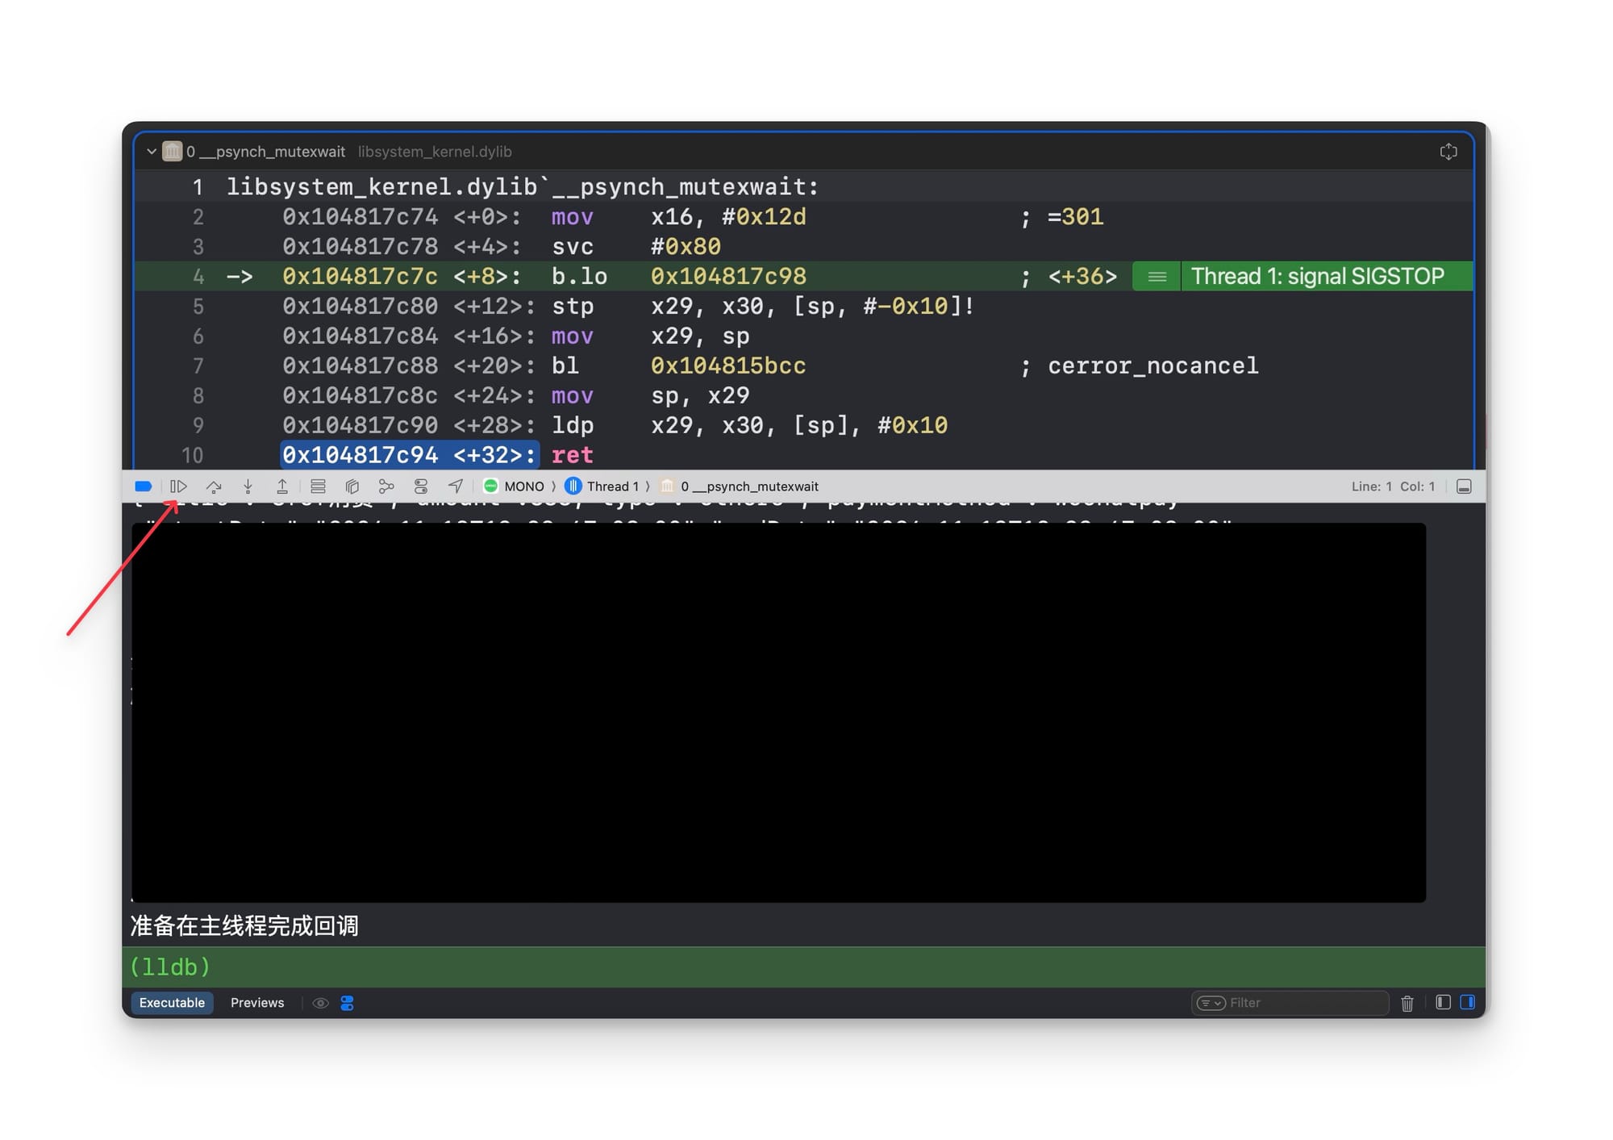The width and height of the screenshot is (1613, 1140).
Task: Toggle the breakpoints activation button
Action: click(144, 486)
